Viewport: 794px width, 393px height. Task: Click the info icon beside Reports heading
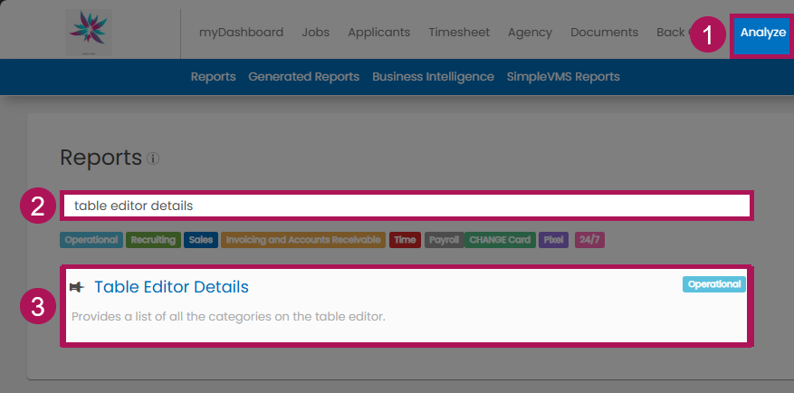coord(153,159)
